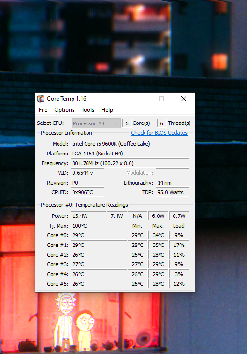Expand the Select CPU Processor #0 dropdown

[x=96, y=123]
